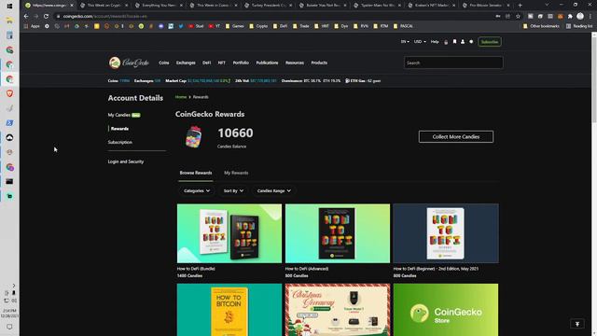Open the Stud YouTube bookmark
The image size is (597, 336).
click(196, 26)
